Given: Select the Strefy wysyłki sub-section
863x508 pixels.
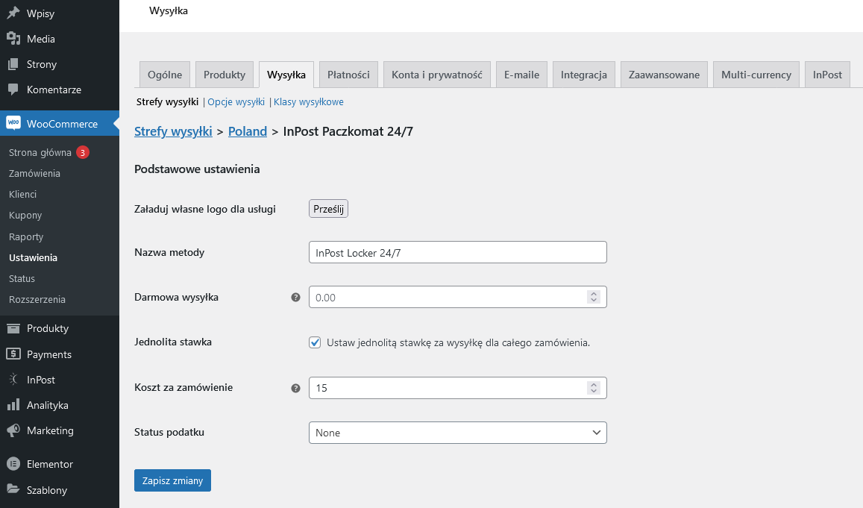Looking at the screenshot, I should coord(167,101).
